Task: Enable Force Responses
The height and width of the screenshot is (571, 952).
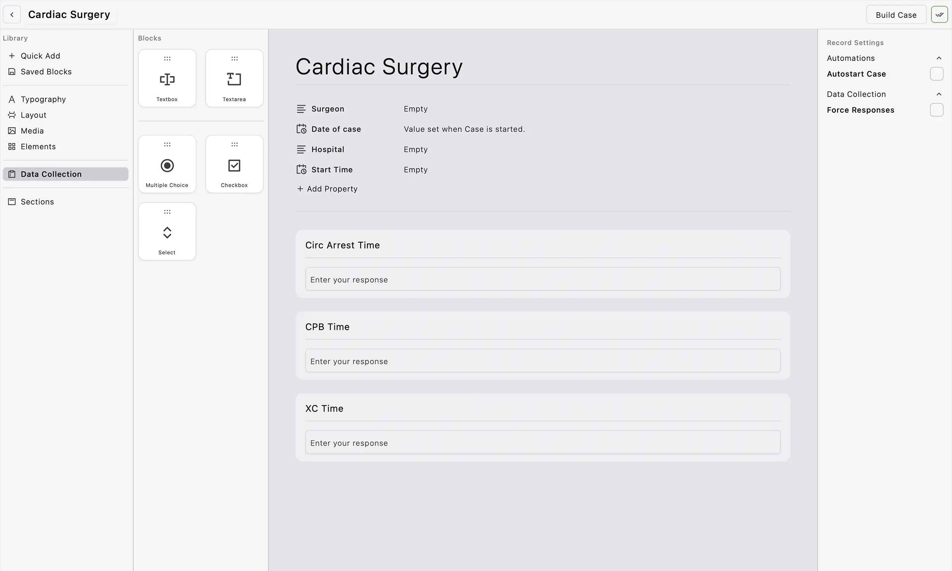Action: coord(937,110)
